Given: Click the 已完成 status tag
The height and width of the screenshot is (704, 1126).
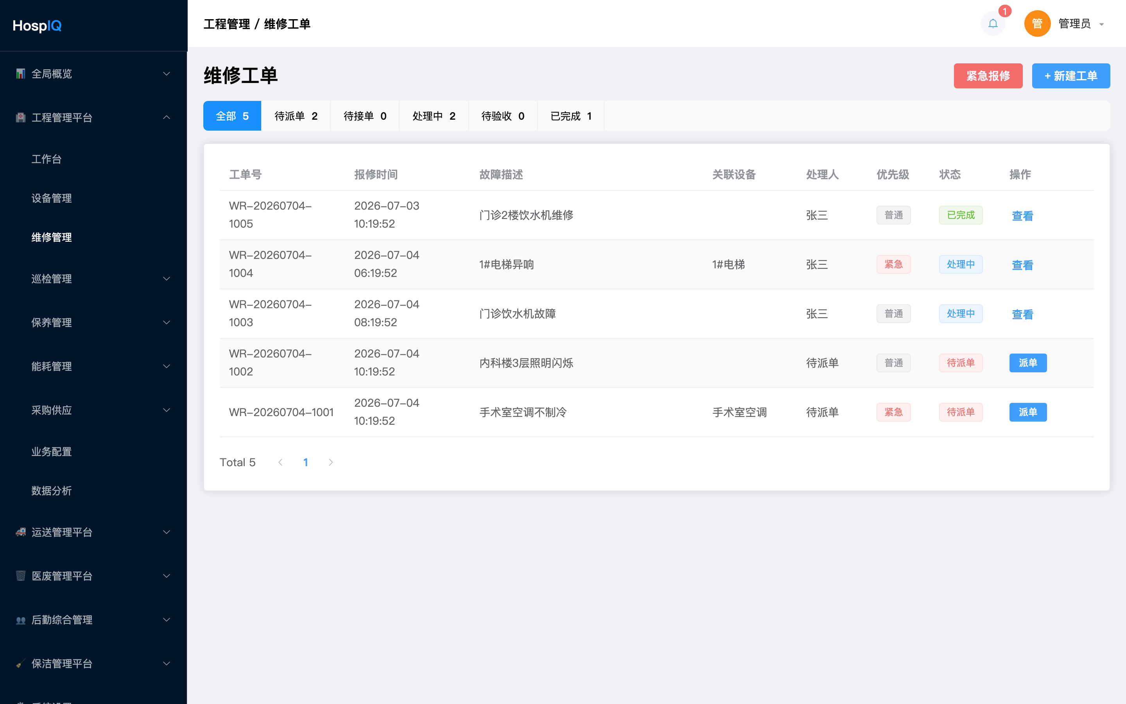Looking at the screenshot, I should (960, 215).
